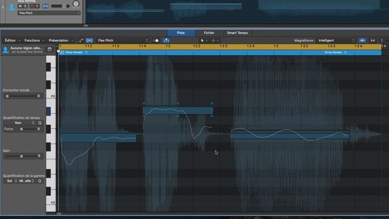Open track Flex Pitch mode dropdown

click(49, 13)
